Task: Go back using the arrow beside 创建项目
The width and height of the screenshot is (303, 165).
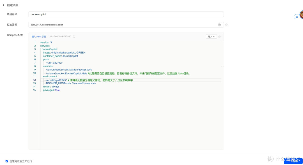Action: coord(4,5)
